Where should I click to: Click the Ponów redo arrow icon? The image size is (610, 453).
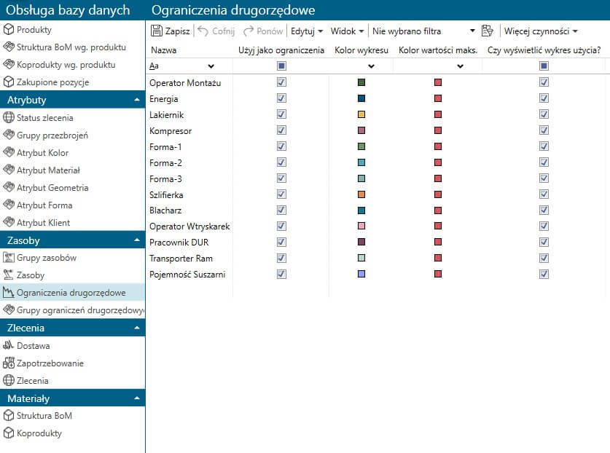coord(249,31)
